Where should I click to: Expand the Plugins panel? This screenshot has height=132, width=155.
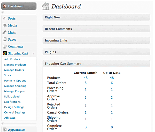click(x=96, y=52)
